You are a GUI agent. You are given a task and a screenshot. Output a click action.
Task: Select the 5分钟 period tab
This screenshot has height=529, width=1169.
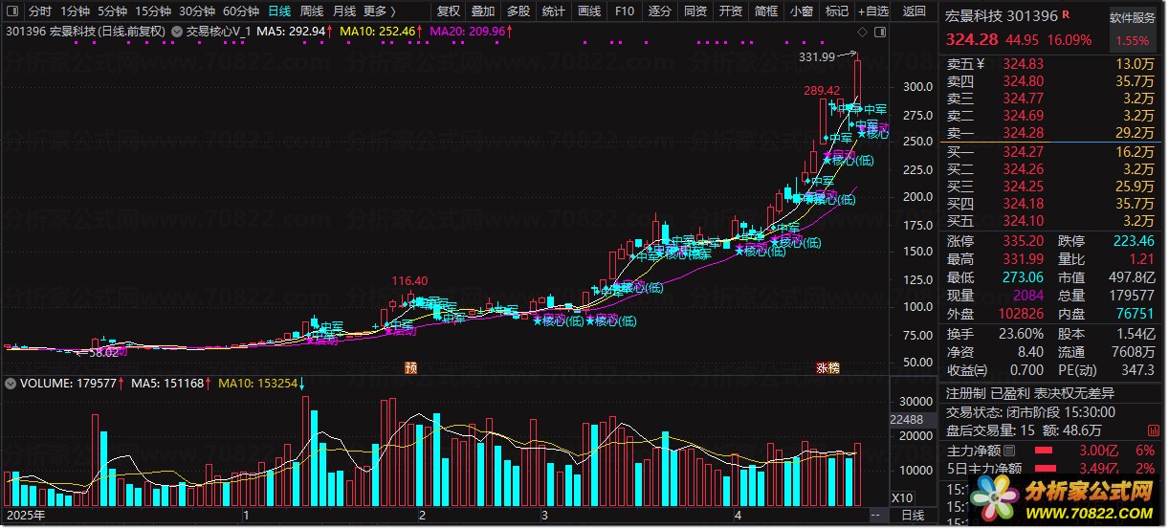[114, 11]
